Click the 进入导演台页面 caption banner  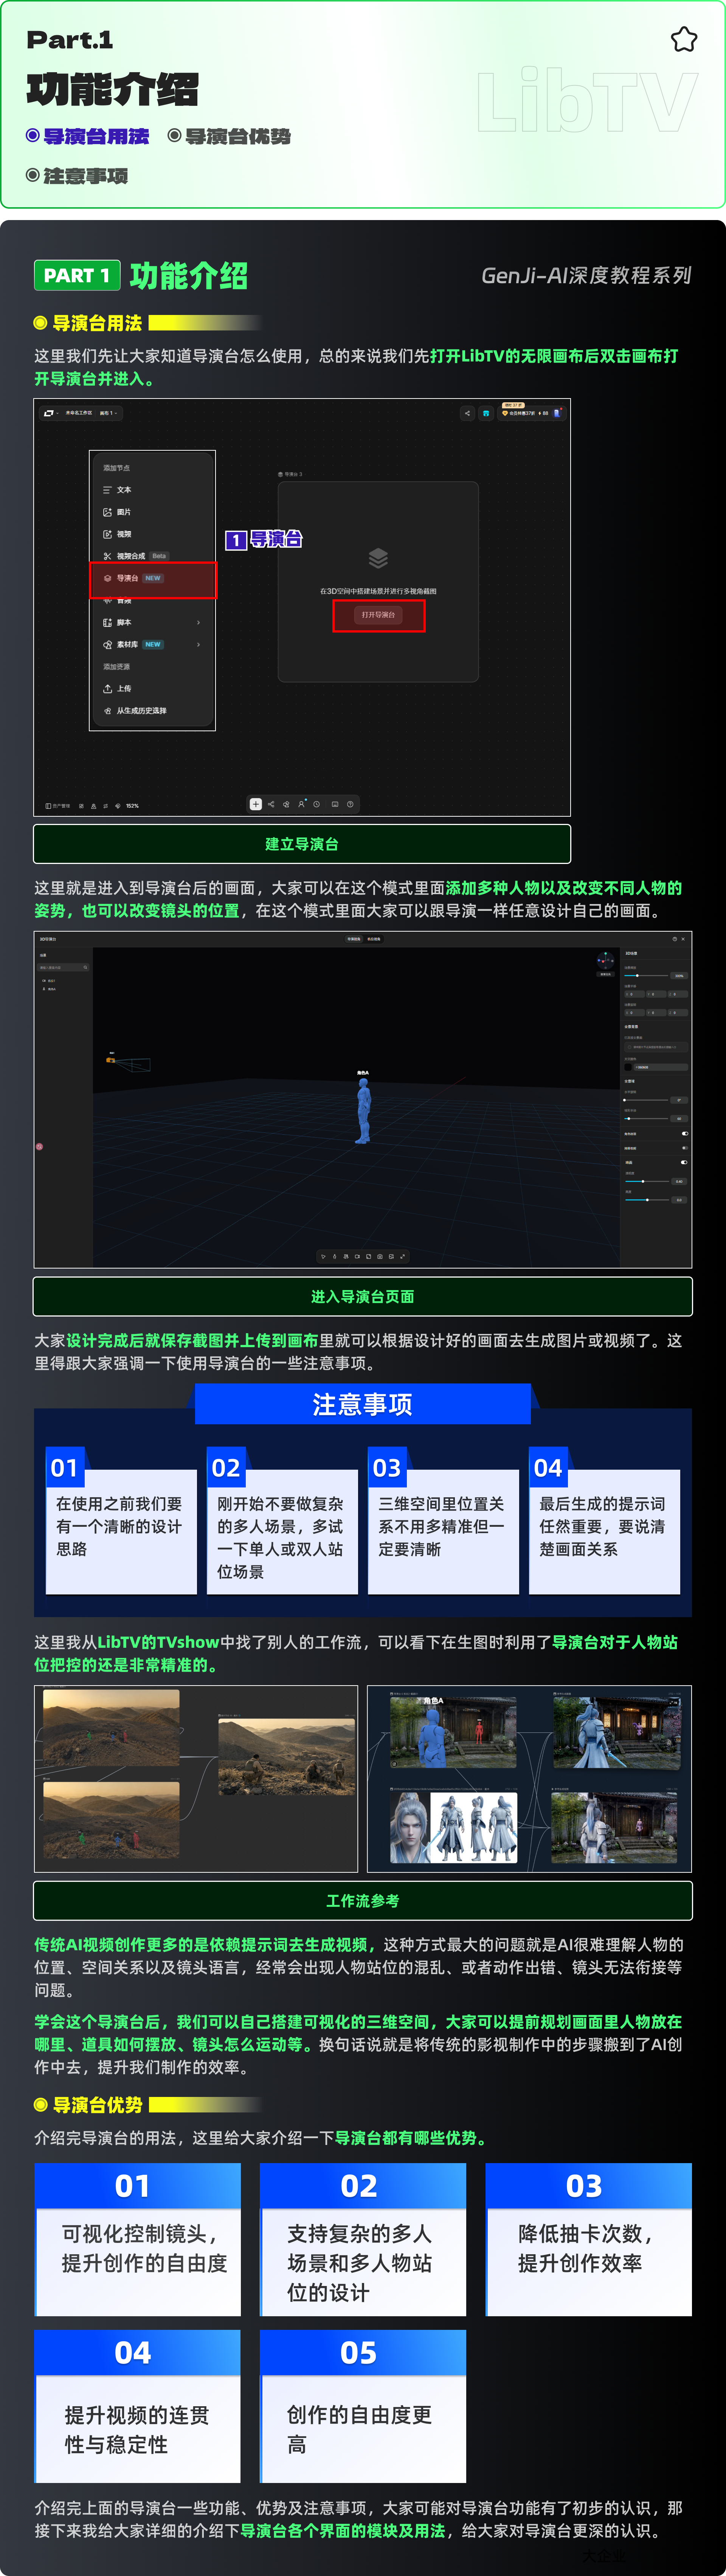363,1297
